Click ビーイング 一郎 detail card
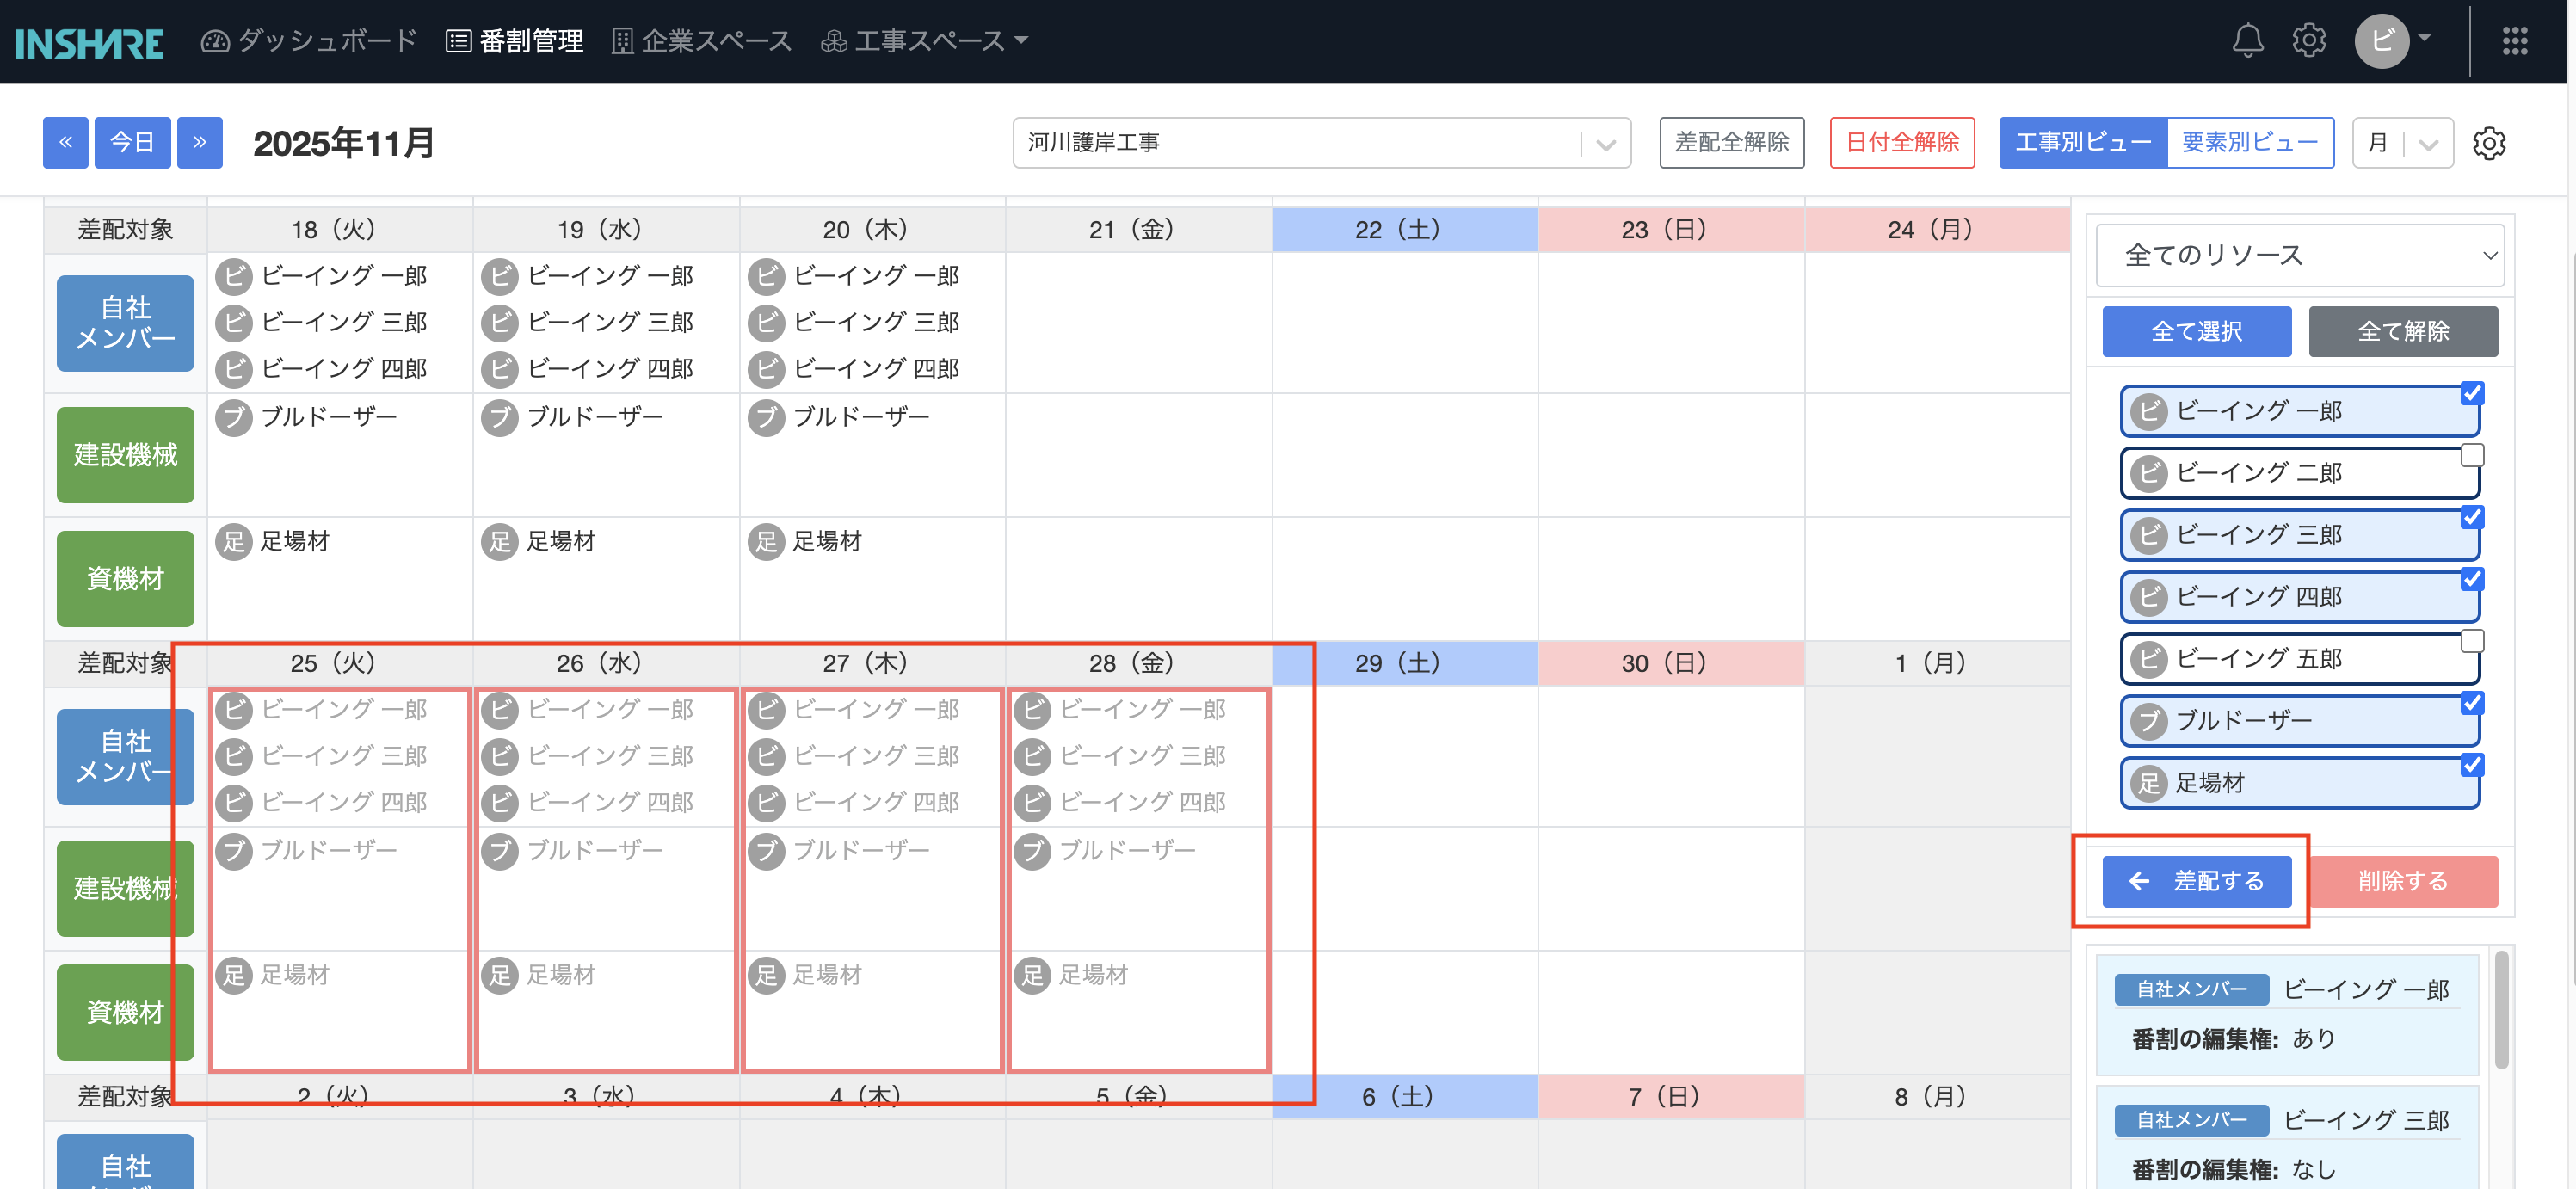The width and height of the screenshot is (2576, 1189). (2287, 1015)
